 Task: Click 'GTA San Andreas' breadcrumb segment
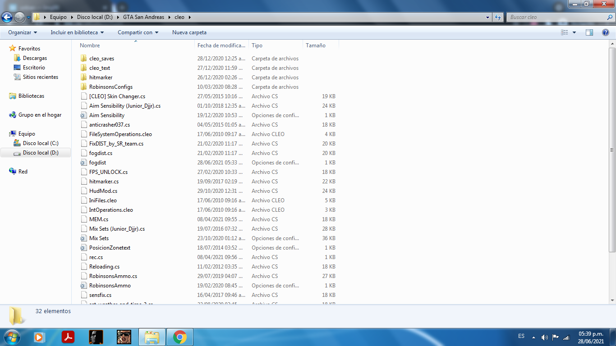point(143,17)
